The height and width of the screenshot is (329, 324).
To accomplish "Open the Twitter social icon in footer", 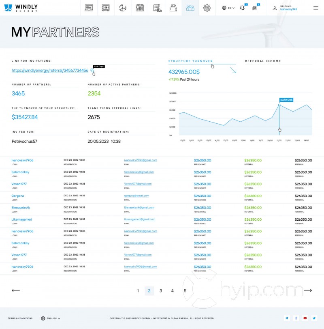I will tap(314, 318).
